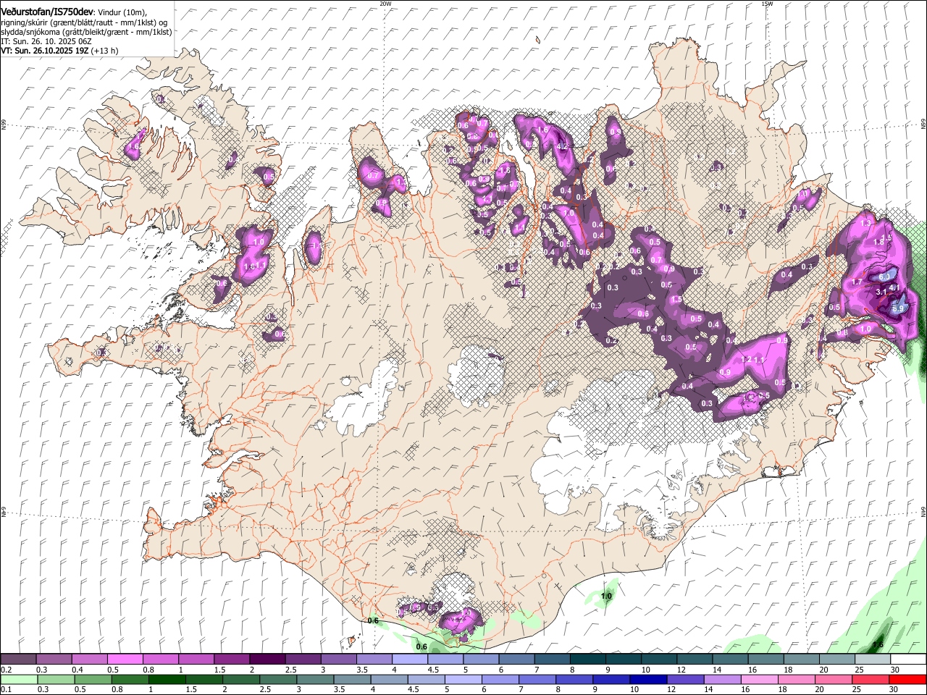Image resolution: width=927 pixels, height=695 pixels.
Task: Click the 'slydda/snjókoma' description line in the header
Action: point(86,32)
